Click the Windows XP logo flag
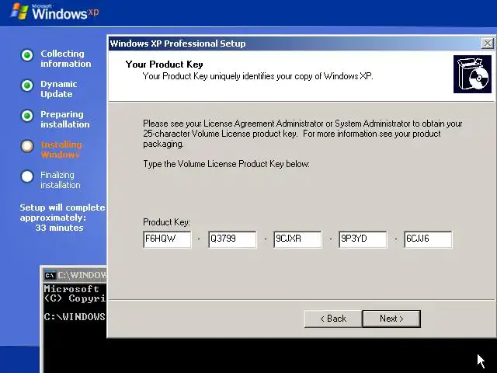Image resolution: width=497 pixels, height=373 pixels. coord(19,12)
